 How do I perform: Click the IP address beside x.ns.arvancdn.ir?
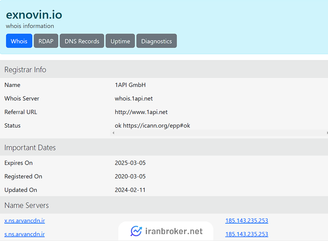click(x=247, y=221)
